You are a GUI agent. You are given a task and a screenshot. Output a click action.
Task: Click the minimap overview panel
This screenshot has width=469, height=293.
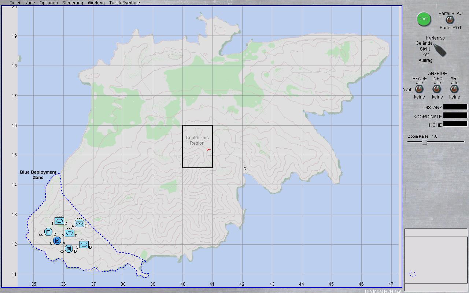(x=436, y=260)
